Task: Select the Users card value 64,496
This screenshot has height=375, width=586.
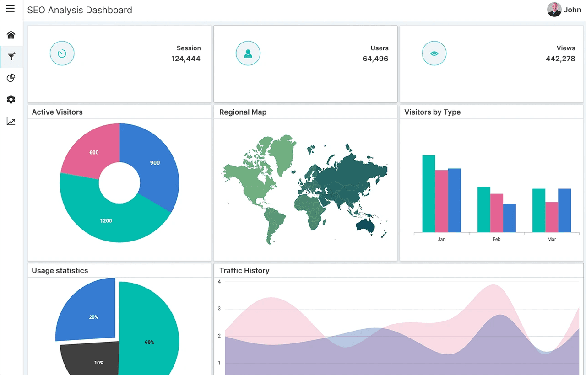Action: (375, 59)
